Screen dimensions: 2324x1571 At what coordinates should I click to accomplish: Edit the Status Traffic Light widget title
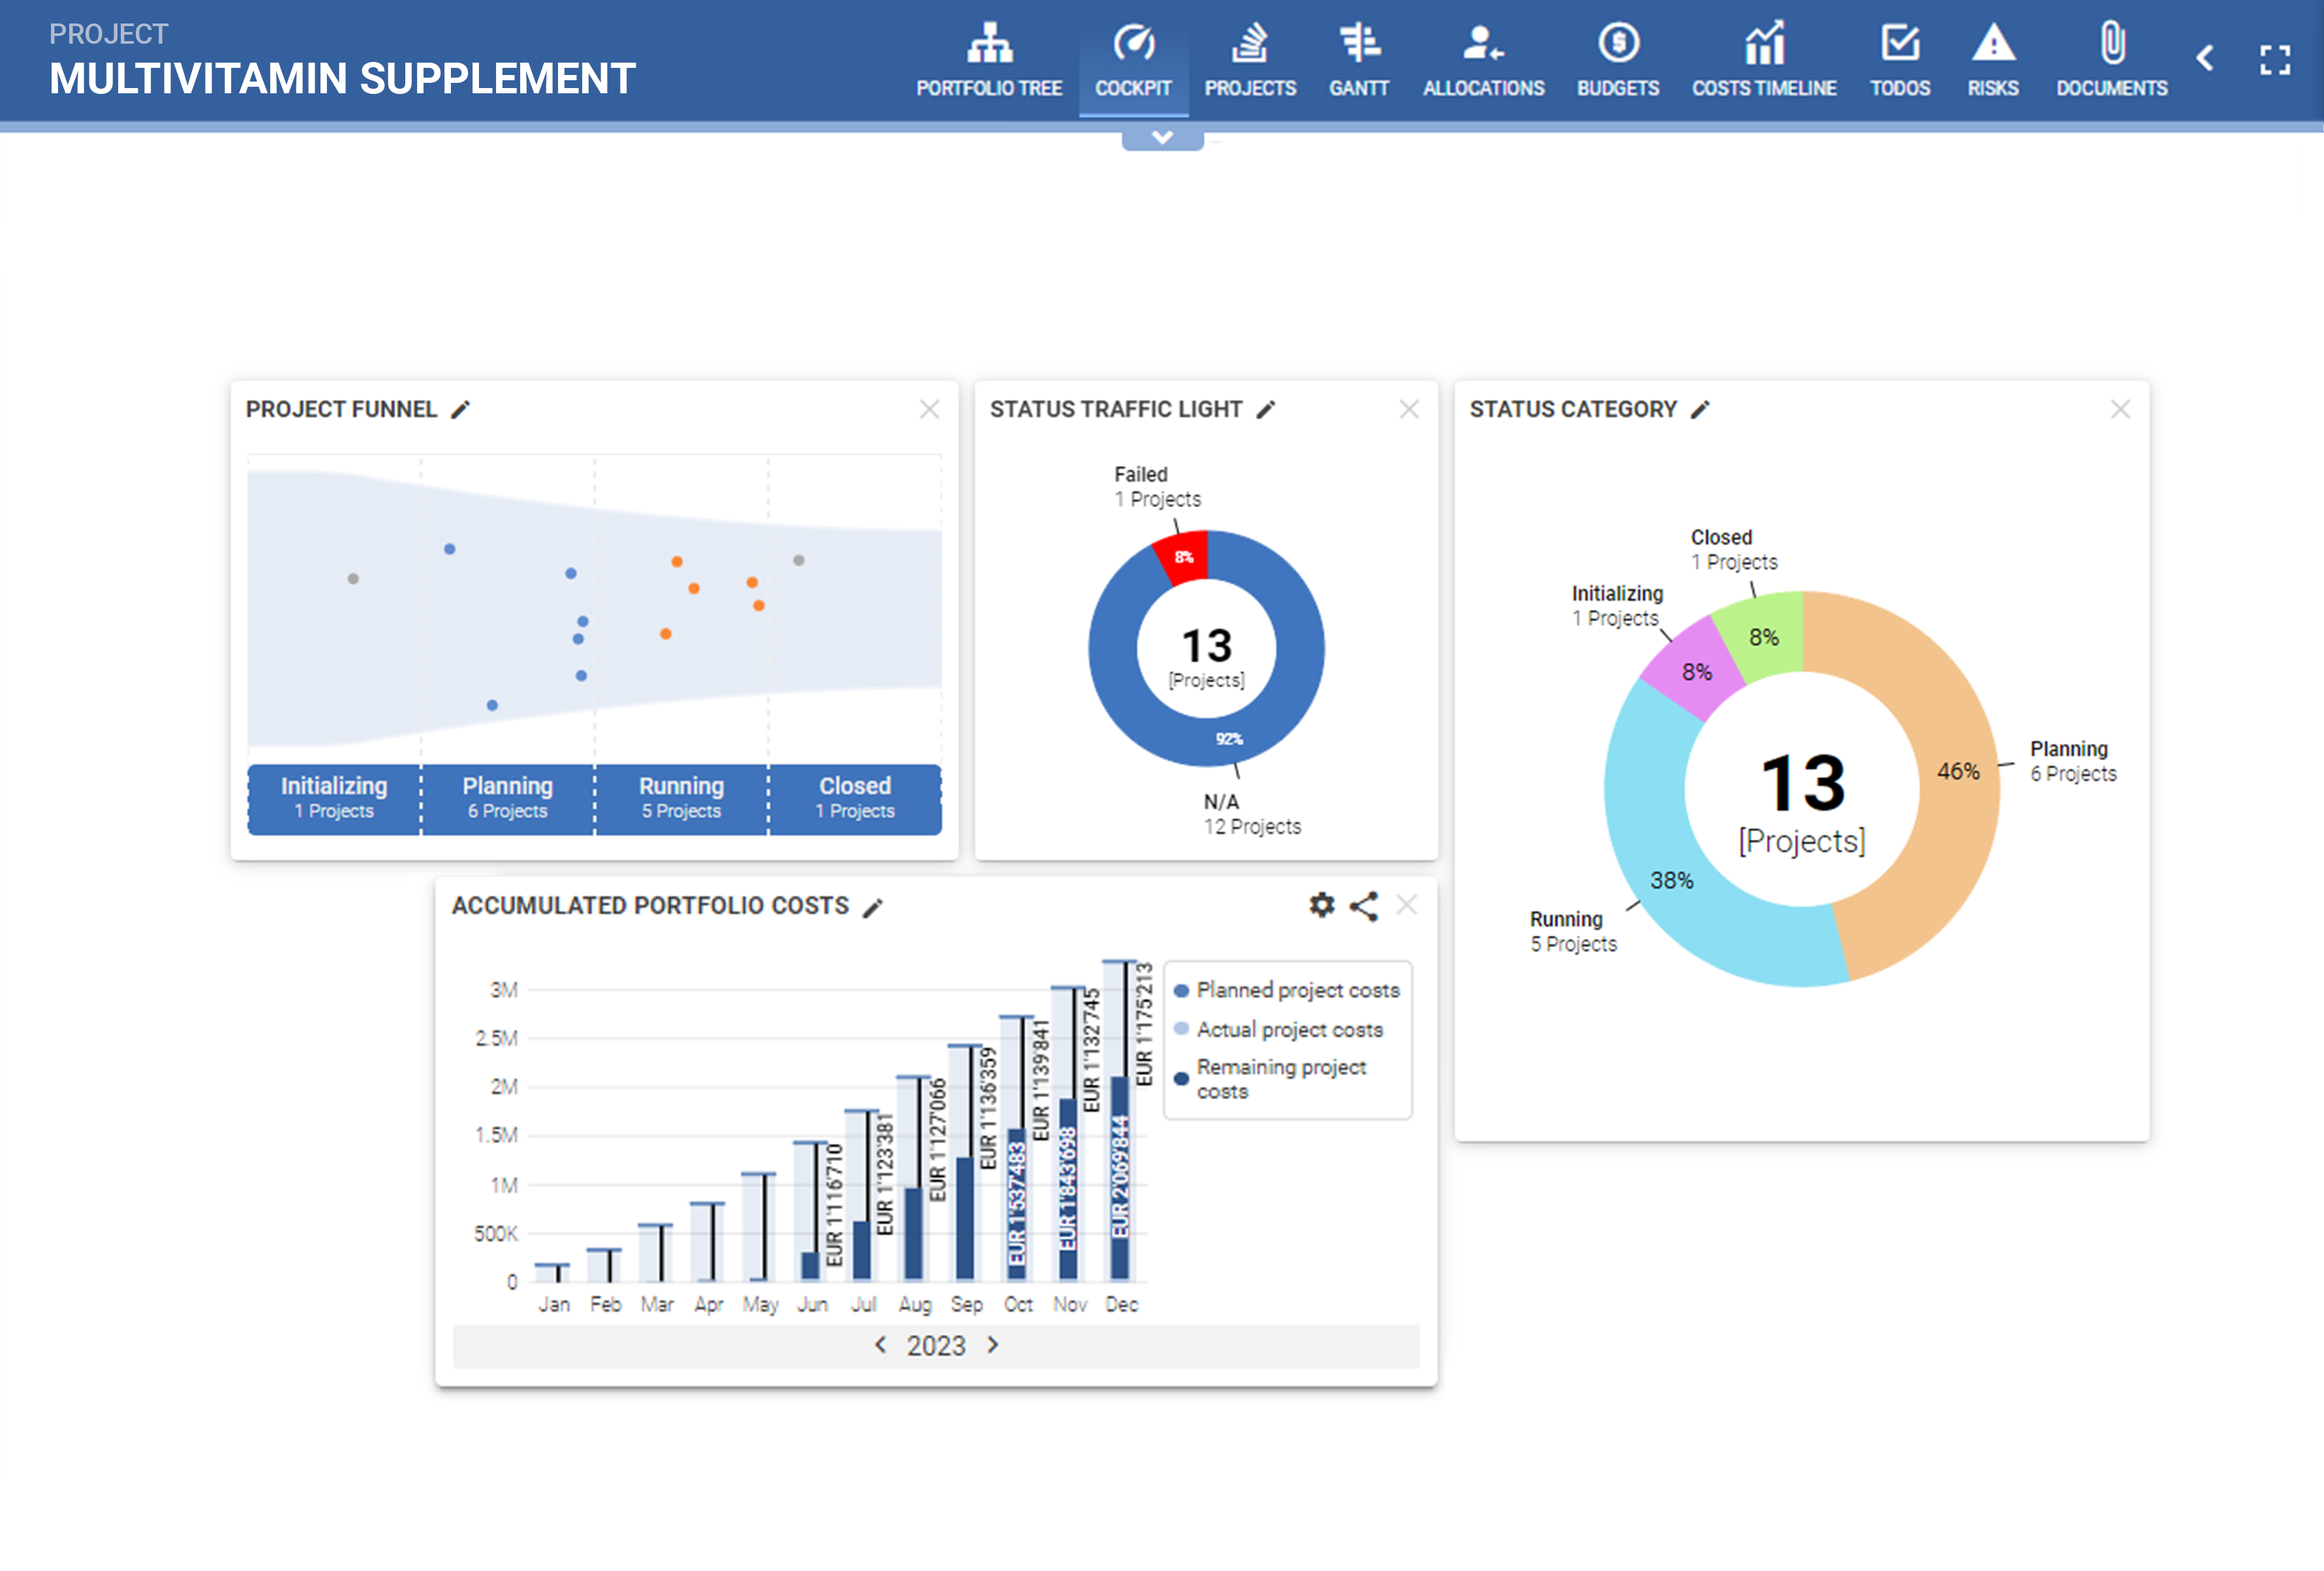(x=1266, y=410)
